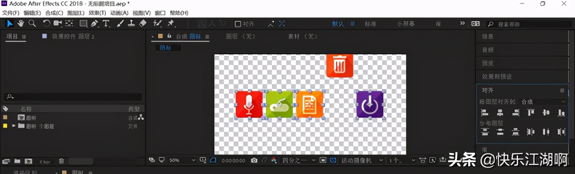Switch to the default workspace tab

point(338,24)
